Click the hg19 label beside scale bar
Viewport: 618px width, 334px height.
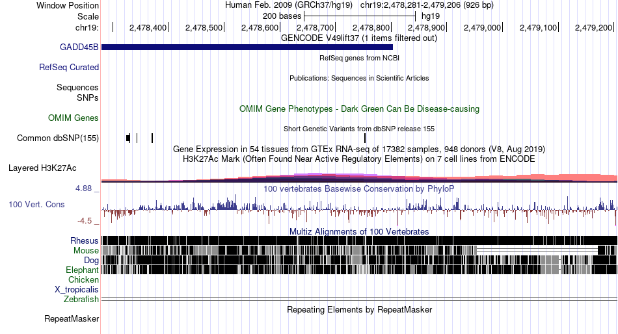(431, 16)
